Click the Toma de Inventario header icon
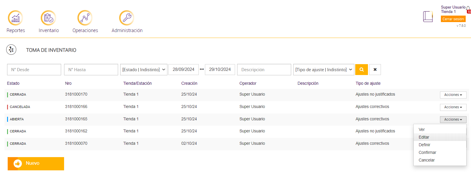The height and width of the screenshot is (188, 471). coord(11,50)
